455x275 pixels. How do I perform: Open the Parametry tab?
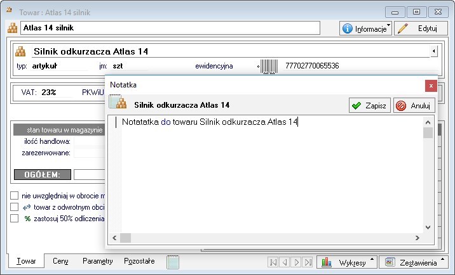(97, 261)
